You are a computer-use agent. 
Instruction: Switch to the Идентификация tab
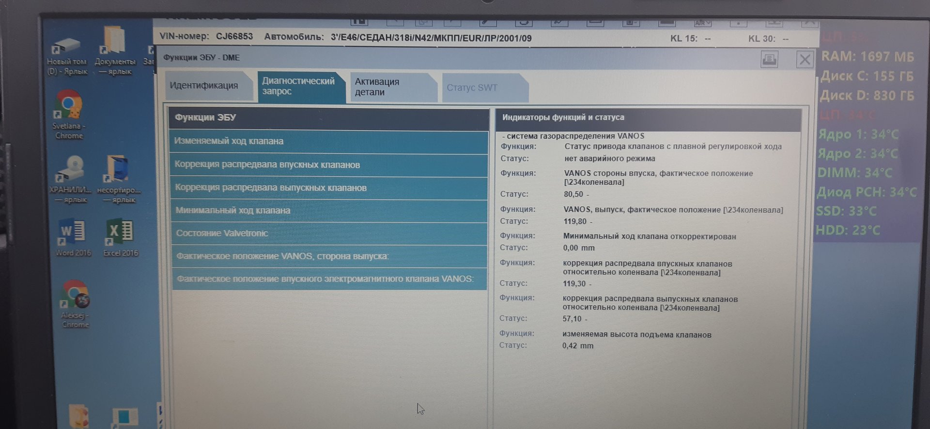coord(208,86)
